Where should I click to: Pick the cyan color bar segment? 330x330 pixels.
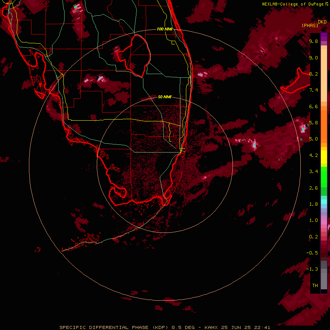tap(324, 202)
